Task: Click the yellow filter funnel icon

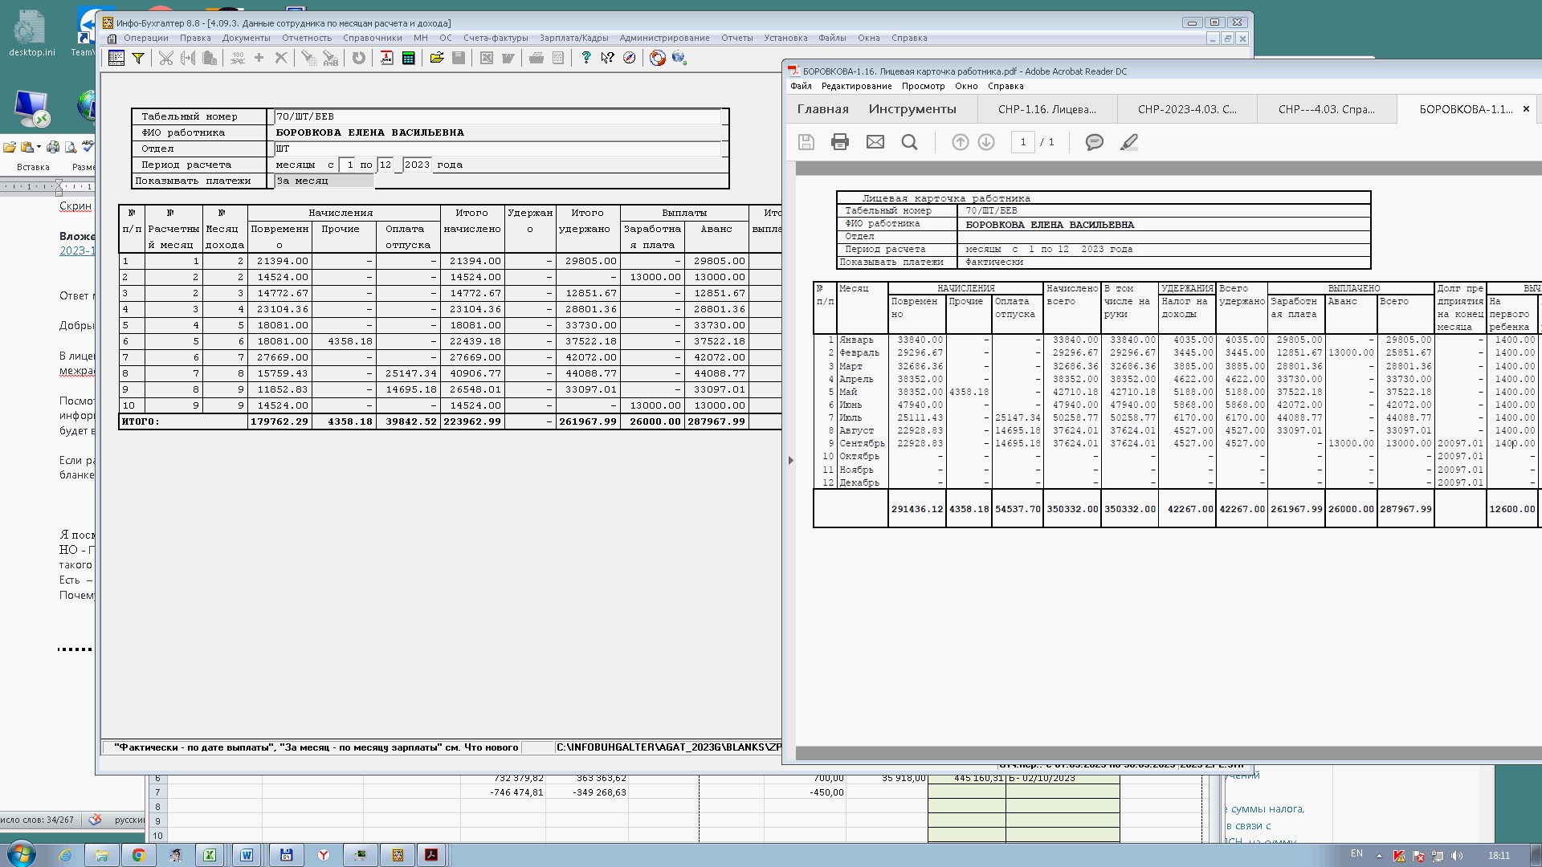Action: pos(138,58)
